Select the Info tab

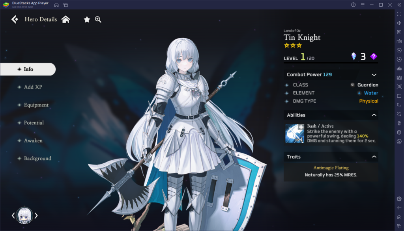[28, 69]
